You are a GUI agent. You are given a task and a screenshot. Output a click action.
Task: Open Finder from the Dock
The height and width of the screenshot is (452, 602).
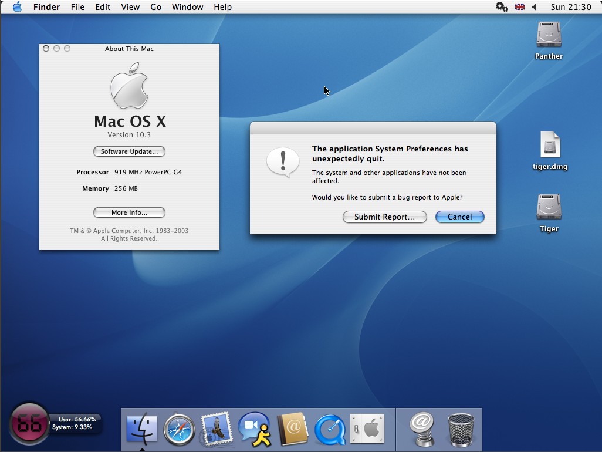click(x=141, y=429)
